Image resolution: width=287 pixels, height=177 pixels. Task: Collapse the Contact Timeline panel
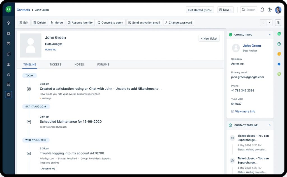coord(270,125)
